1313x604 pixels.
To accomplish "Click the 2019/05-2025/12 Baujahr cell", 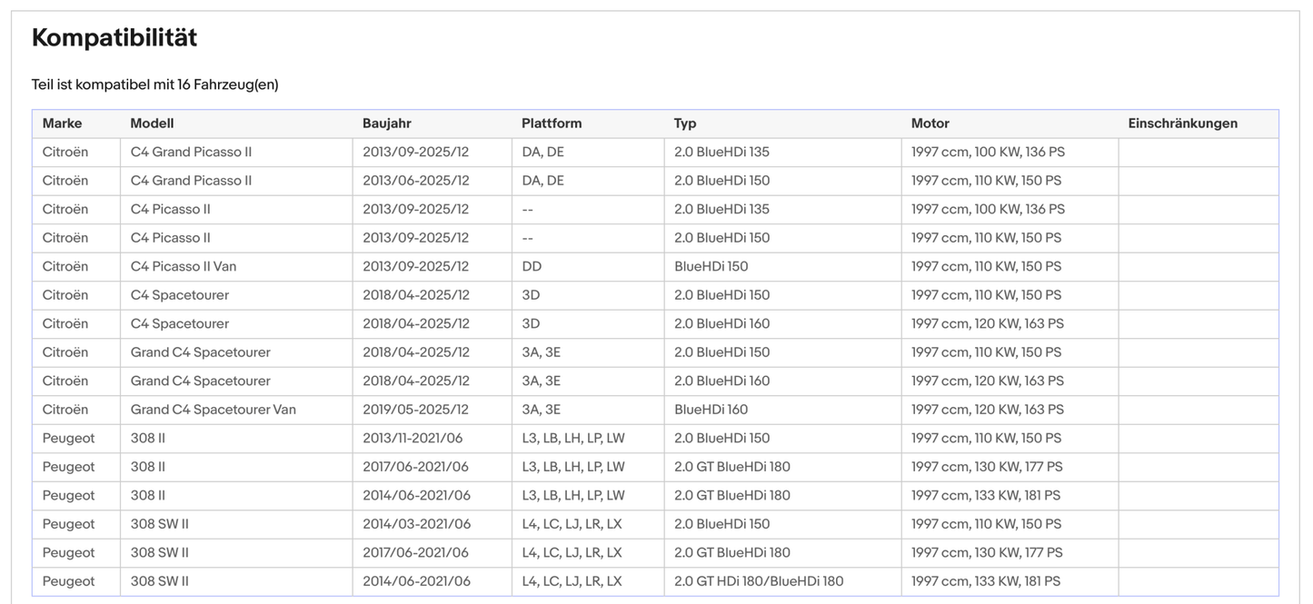I will coord(415,410).
